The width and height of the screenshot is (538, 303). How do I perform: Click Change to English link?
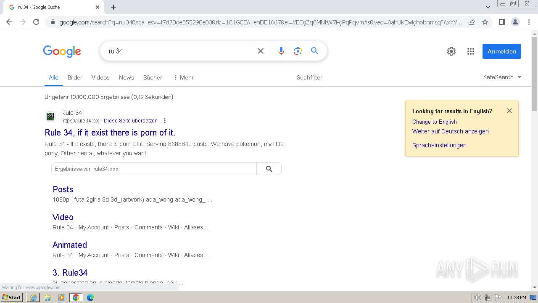pos(435,122)
